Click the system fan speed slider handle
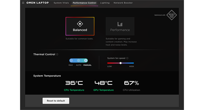 [x=121, y=63]
